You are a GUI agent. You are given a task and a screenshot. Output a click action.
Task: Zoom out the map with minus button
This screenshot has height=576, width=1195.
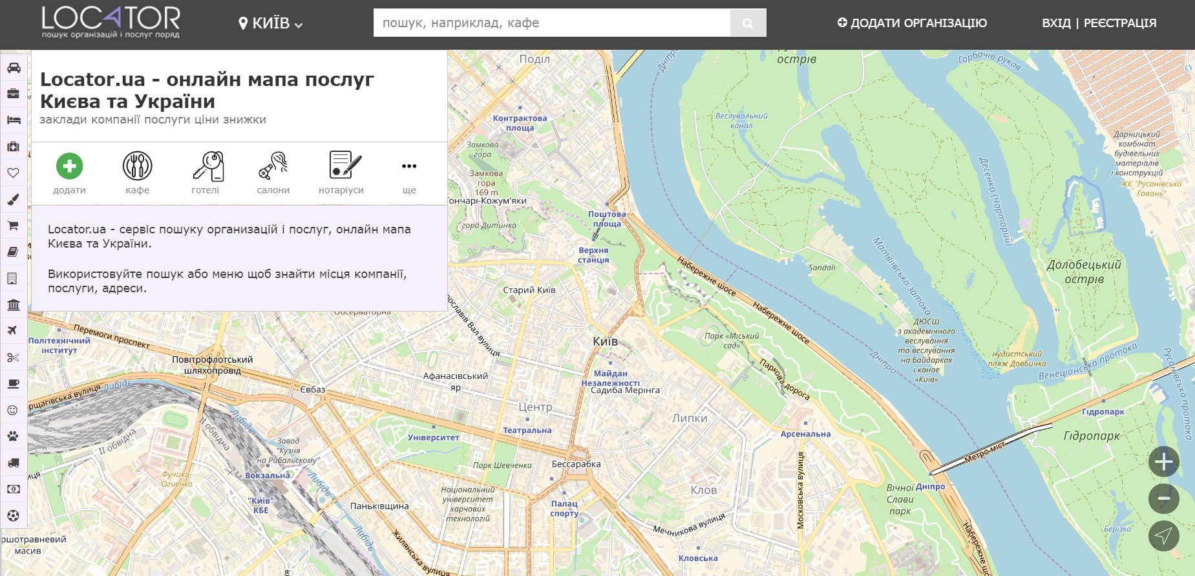pyautogui.click(x=1163, y=498)
